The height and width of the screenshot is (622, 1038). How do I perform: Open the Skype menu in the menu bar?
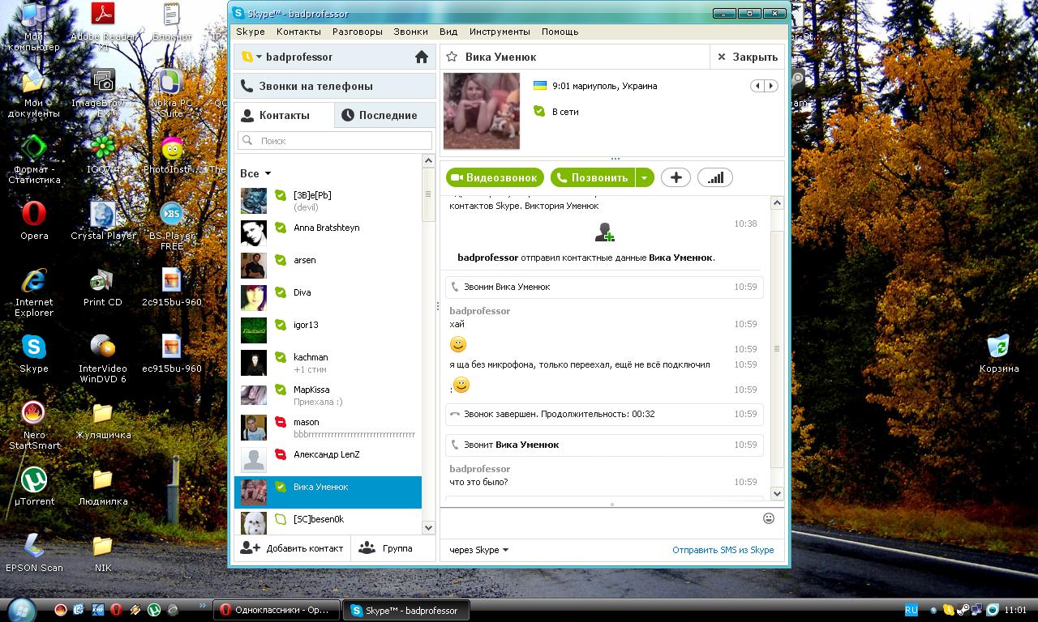tap(251, 32)
